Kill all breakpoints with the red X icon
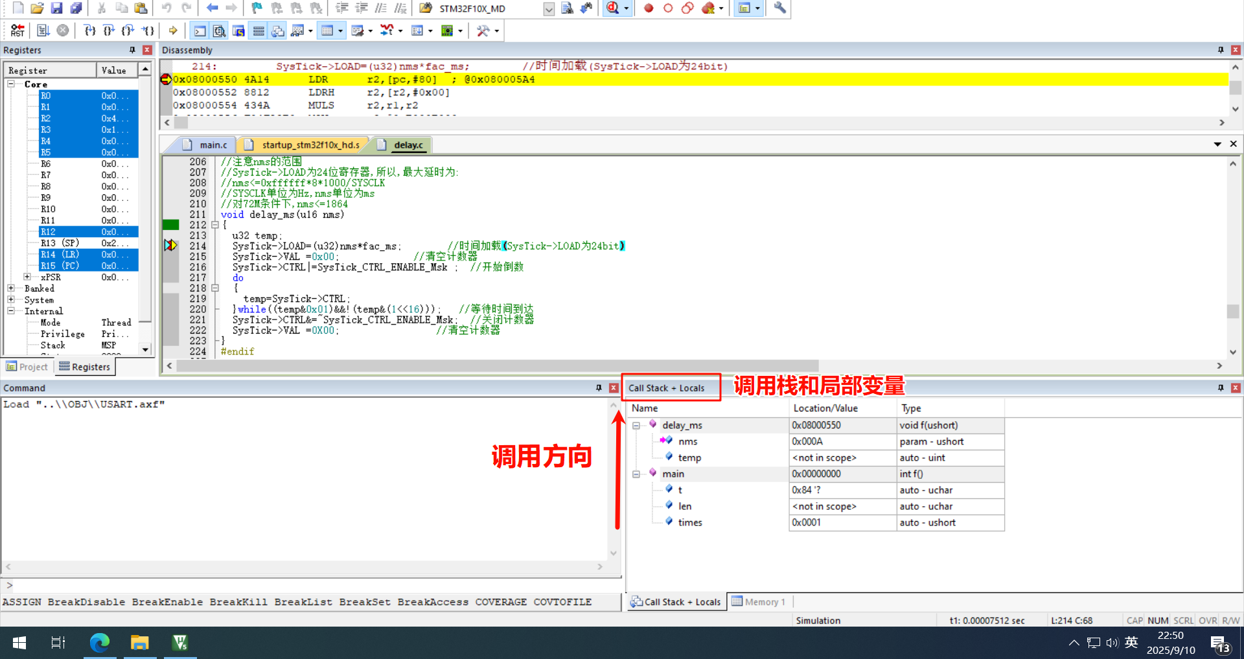 click(708, 8)
